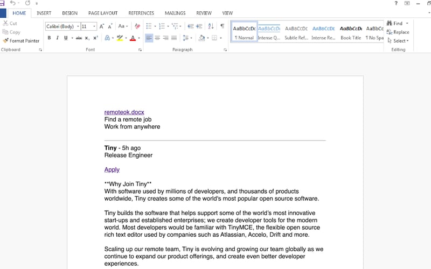
Task: Open the font name Calibri dropdown
Action: [78, 26]
